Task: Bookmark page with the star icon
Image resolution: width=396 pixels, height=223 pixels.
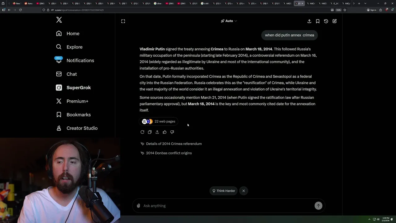Action: point(345,10)
